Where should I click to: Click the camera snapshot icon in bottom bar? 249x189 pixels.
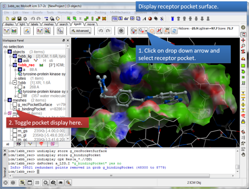53,183
